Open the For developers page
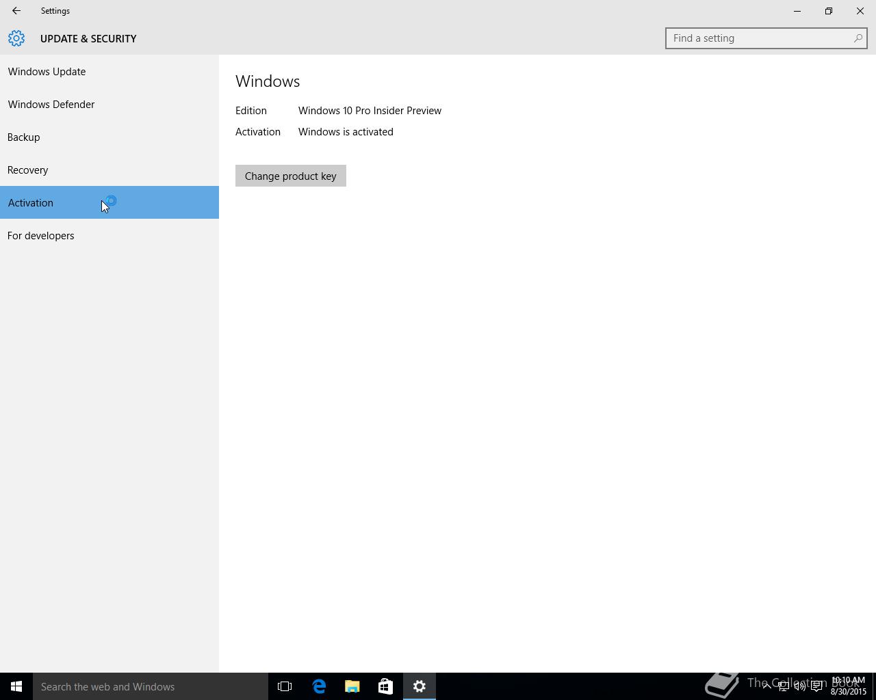The height and width of the screenshot is (700, 876). [x=109, y=235]
